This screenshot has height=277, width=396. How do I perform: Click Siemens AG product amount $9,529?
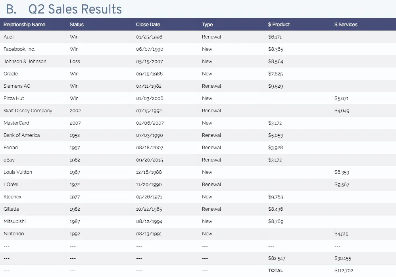pyautogui.click(x=276, y=86)
